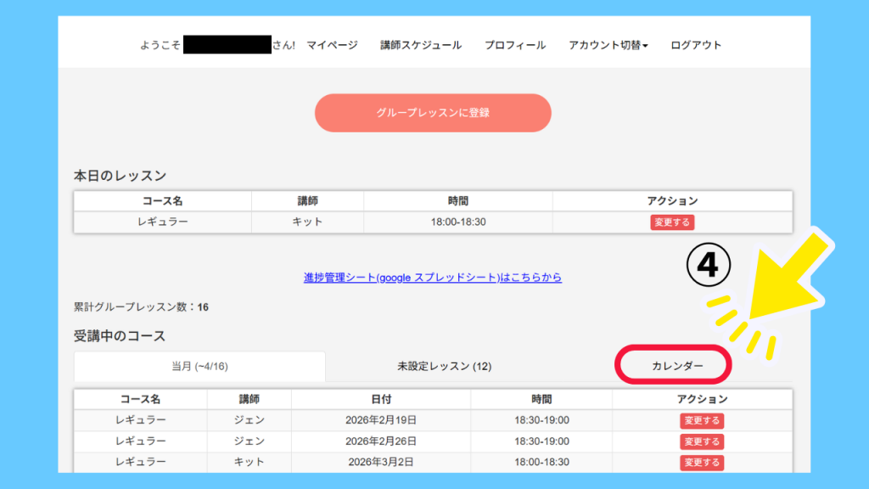Open the 進捗管理シート Google spreadsheet link
869x489 pixels.
click(x=433, y=278)
